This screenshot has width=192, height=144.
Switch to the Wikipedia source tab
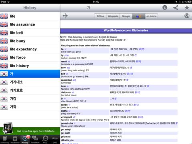click(x=113, y=16)
